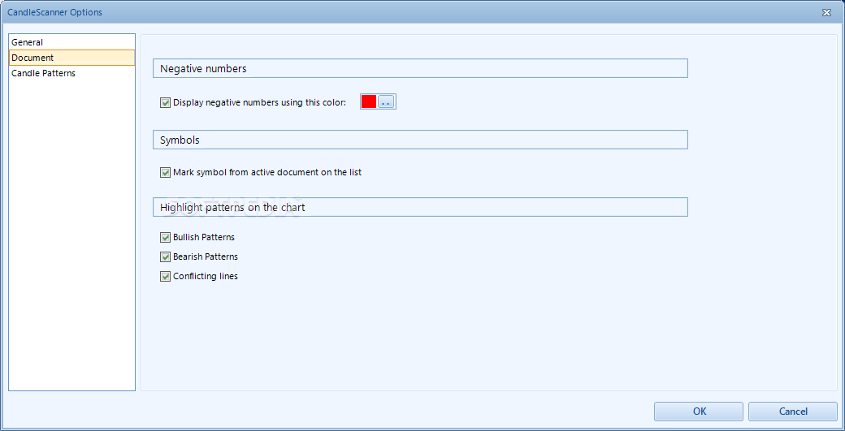Toggle display negative numbers color checkbox
845x431 pixels.
[x=165, y=102]
